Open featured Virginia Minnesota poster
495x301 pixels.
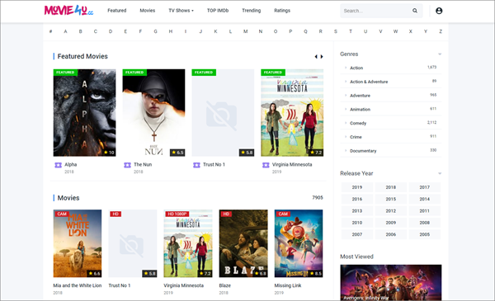[x=292, y=113]
